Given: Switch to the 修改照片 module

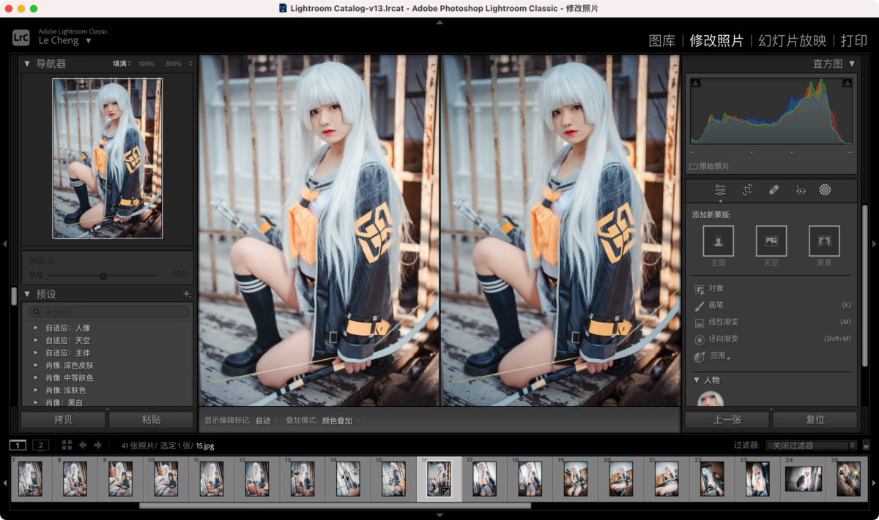Looking at the screenshot, I should [x=716, y=40].
